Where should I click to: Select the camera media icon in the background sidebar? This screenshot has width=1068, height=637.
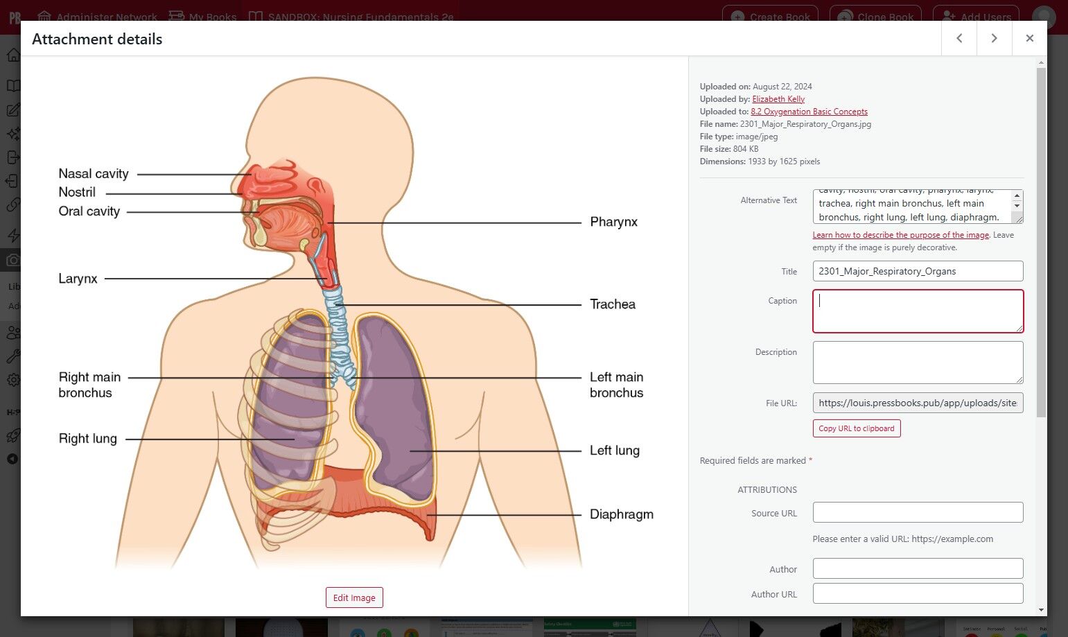[12, 260]
